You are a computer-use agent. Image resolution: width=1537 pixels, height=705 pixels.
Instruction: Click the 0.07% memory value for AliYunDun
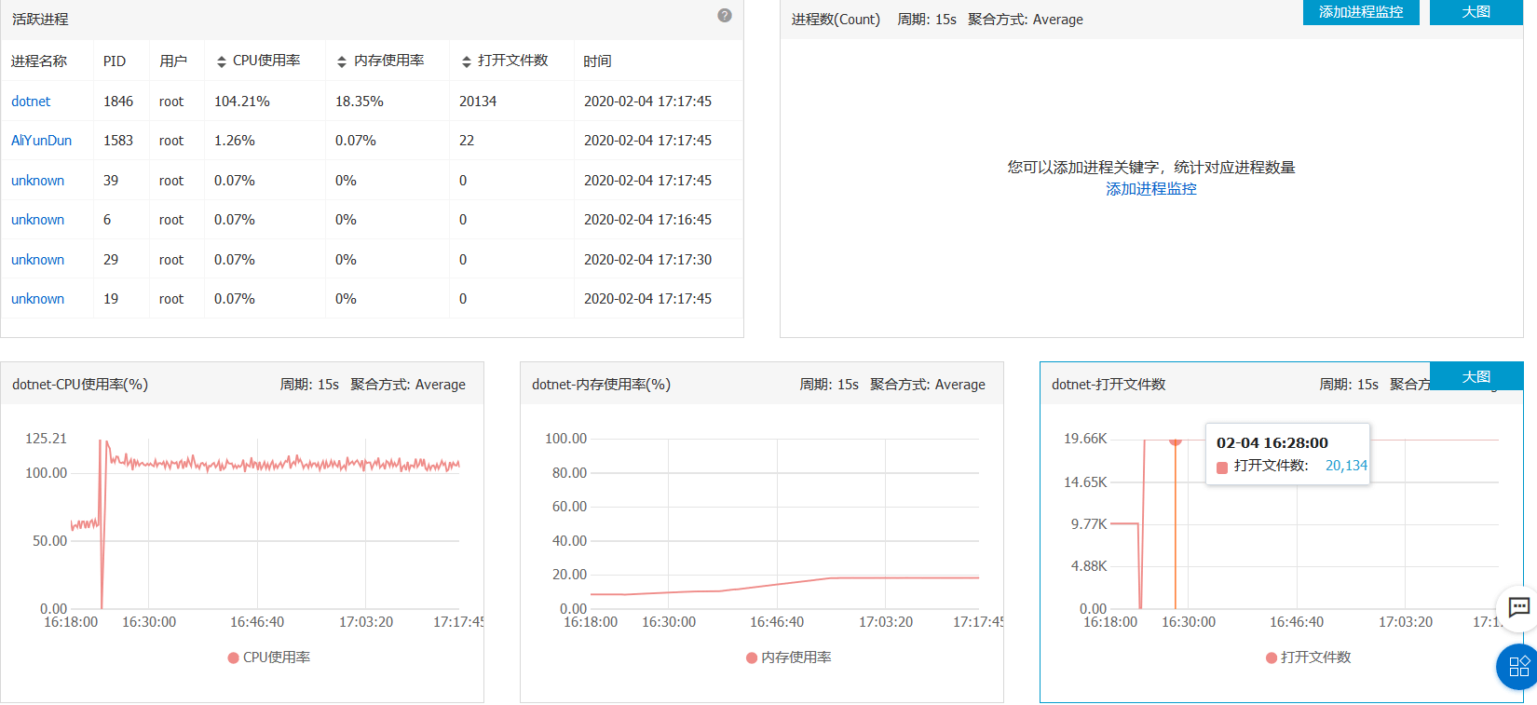point(356,141)
